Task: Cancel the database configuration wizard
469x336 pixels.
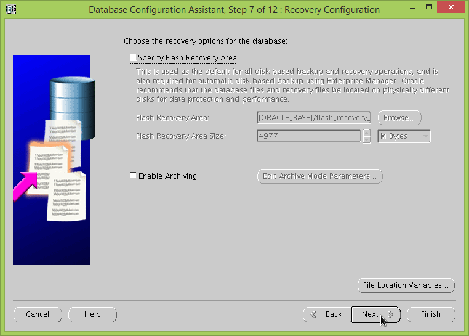Action: (x=38, y=314)
